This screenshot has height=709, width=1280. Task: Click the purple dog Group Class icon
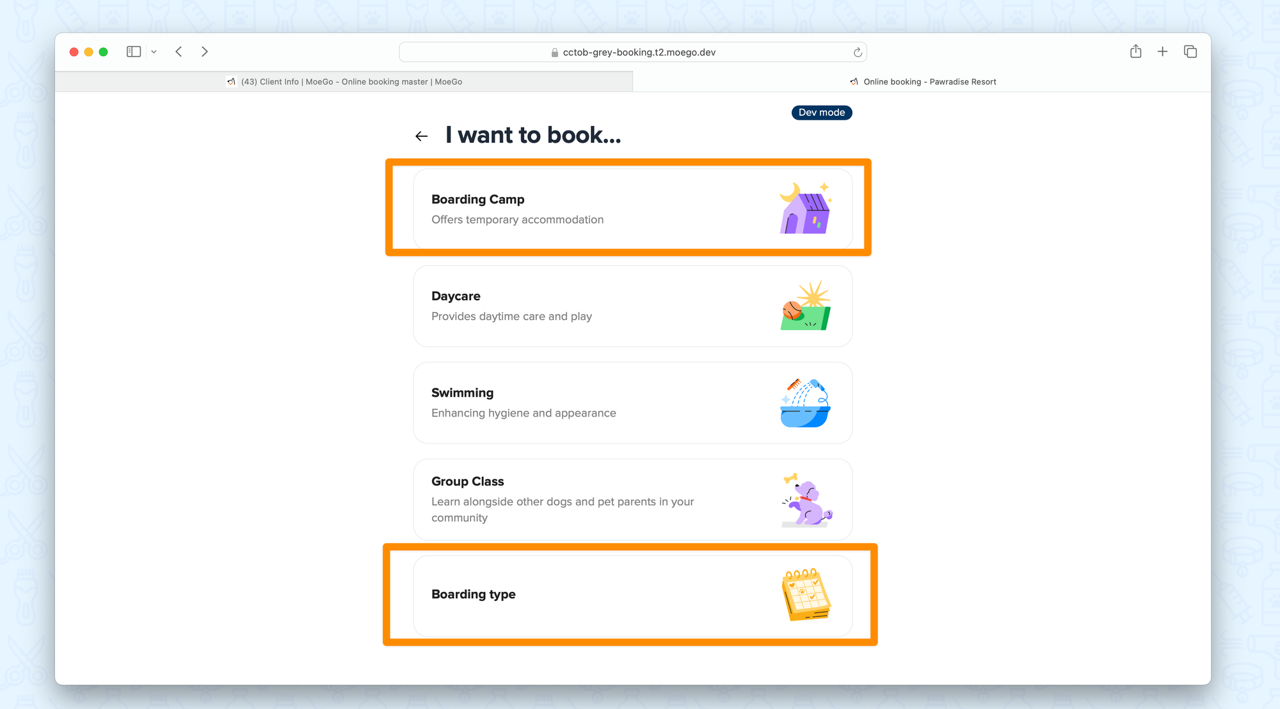point(806,500)
